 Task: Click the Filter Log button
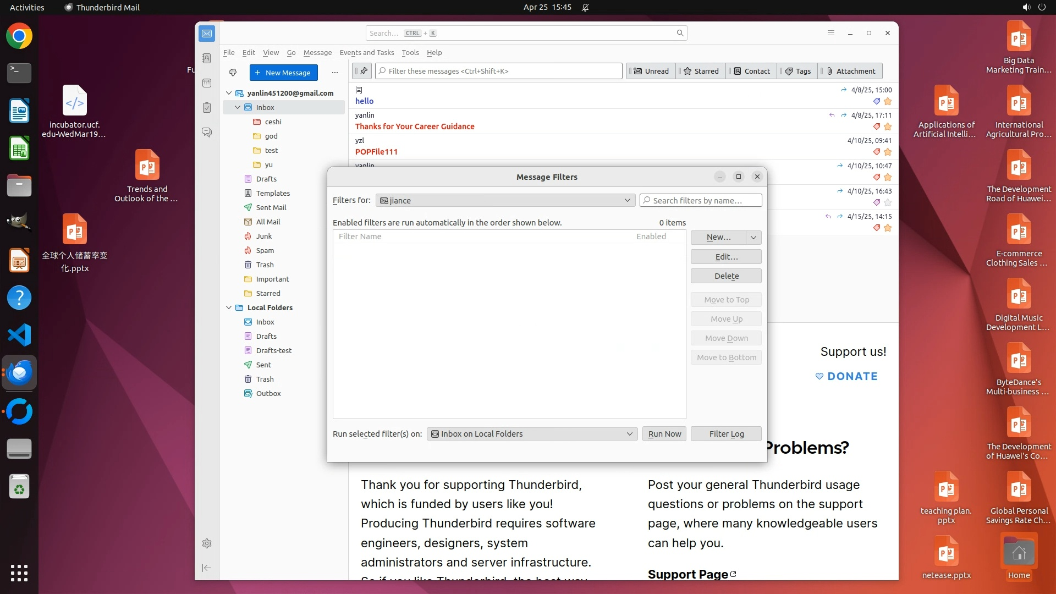(x=726, y=433)
